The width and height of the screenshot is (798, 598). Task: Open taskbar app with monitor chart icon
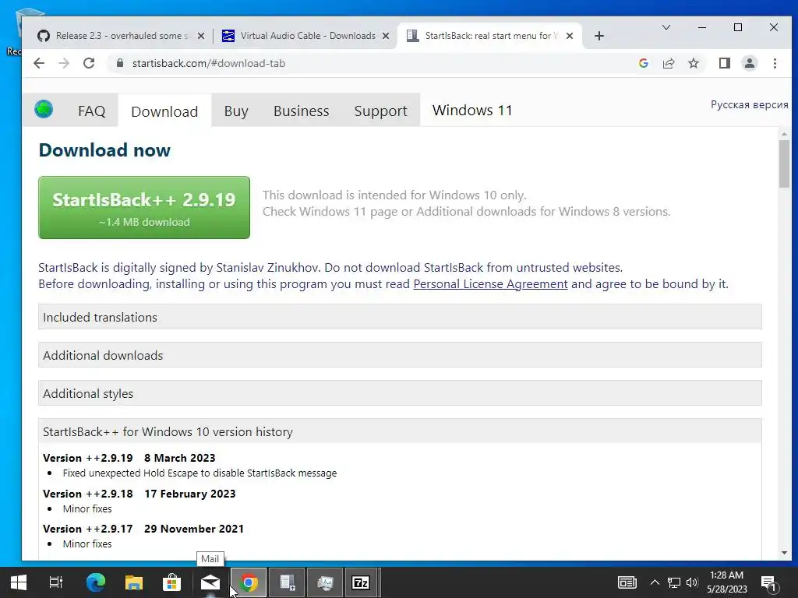[325, 582]
